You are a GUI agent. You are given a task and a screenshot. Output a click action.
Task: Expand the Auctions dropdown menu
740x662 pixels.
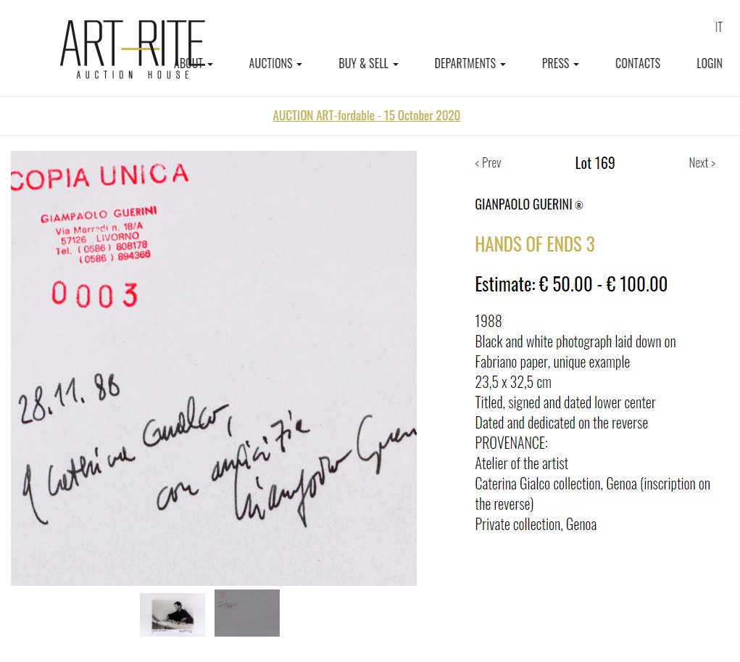275,63
